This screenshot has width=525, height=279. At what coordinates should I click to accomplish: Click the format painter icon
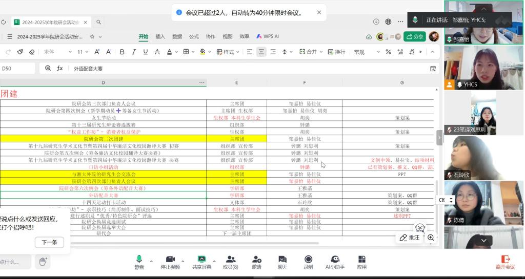click(x=20, y=52)
